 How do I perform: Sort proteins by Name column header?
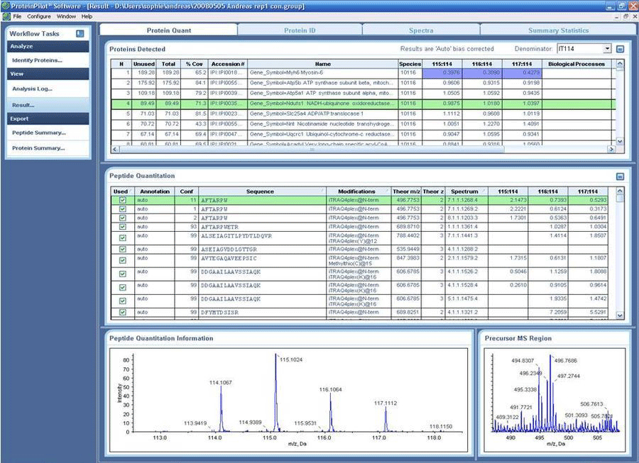[x=323, y=64]
